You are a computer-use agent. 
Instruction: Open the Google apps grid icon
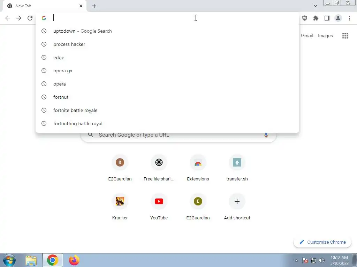tap(345, 36)
